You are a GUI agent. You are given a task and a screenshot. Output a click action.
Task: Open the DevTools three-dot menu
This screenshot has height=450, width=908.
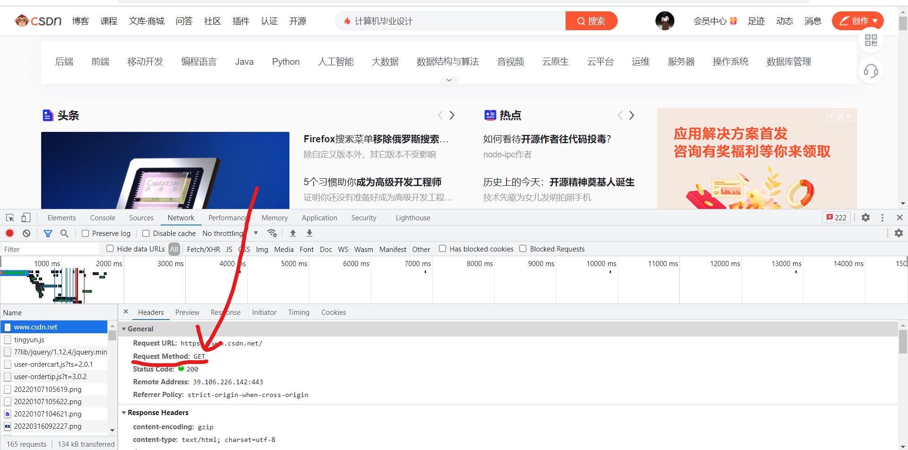tap(882, 217)
